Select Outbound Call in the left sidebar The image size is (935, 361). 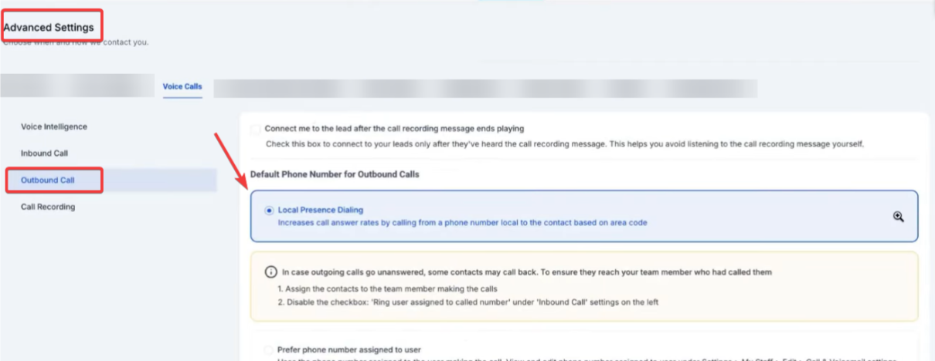(48, 180)
